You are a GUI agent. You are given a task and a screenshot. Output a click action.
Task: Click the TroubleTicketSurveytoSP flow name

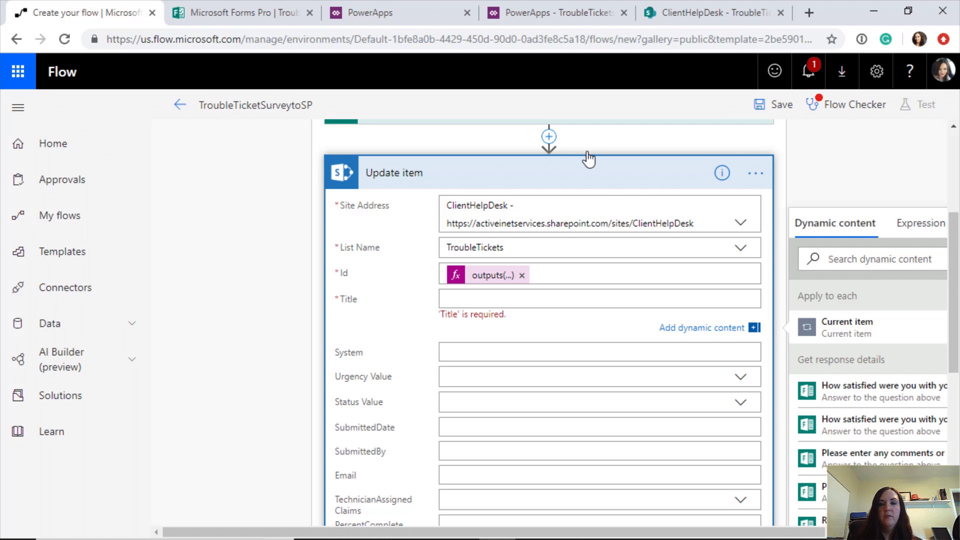click(x=255, y=105)
